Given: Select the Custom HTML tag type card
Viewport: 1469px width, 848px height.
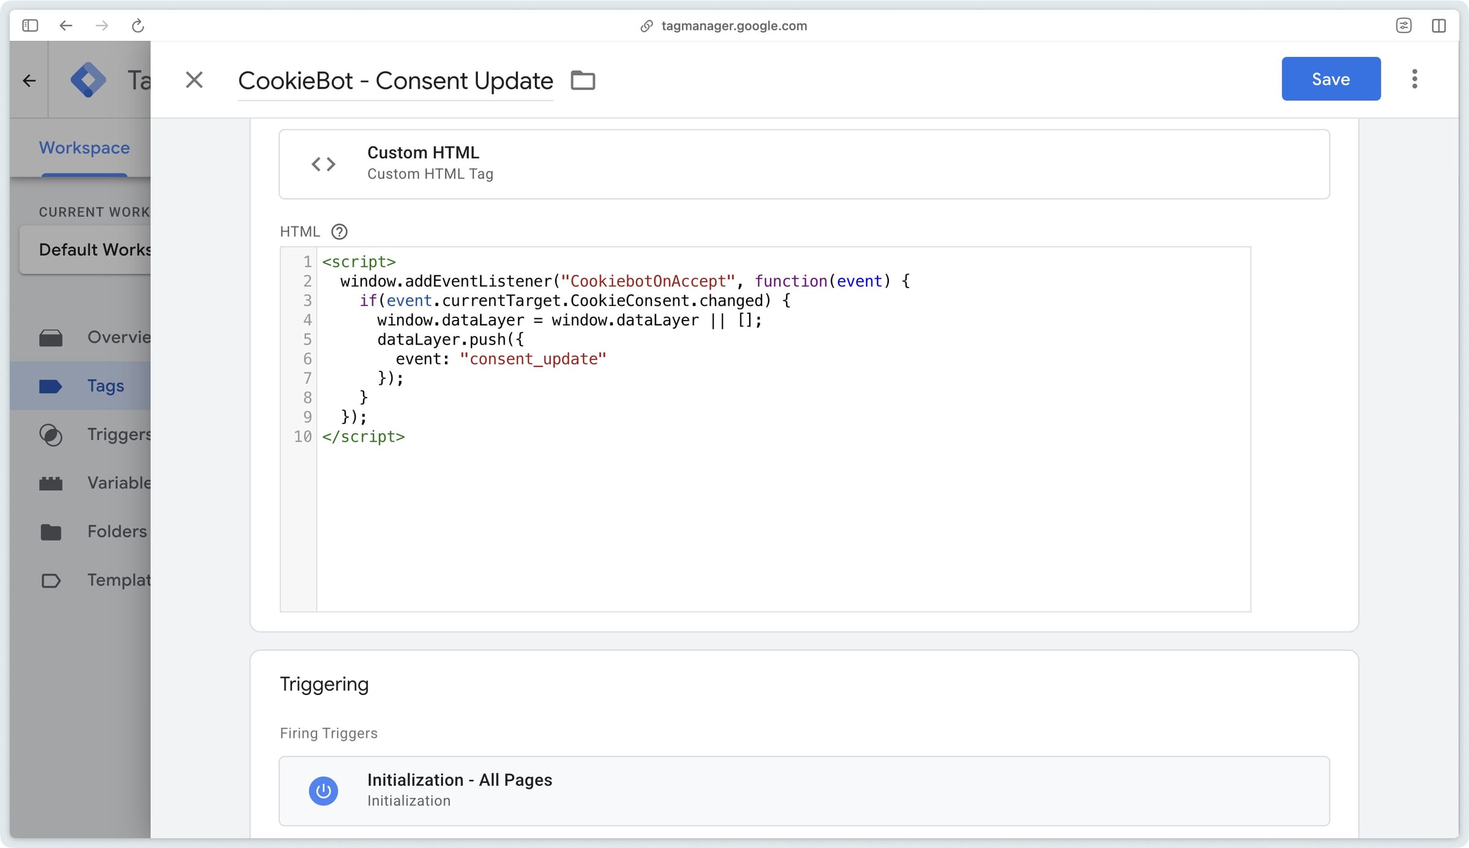Looking at the screenshot, I should 804,164.
